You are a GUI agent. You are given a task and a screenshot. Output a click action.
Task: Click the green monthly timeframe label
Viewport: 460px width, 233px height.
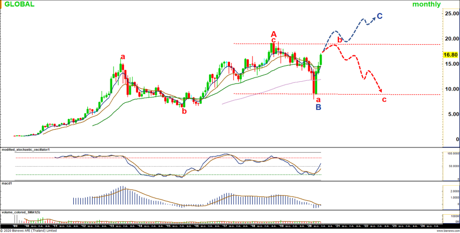point(427,4)
